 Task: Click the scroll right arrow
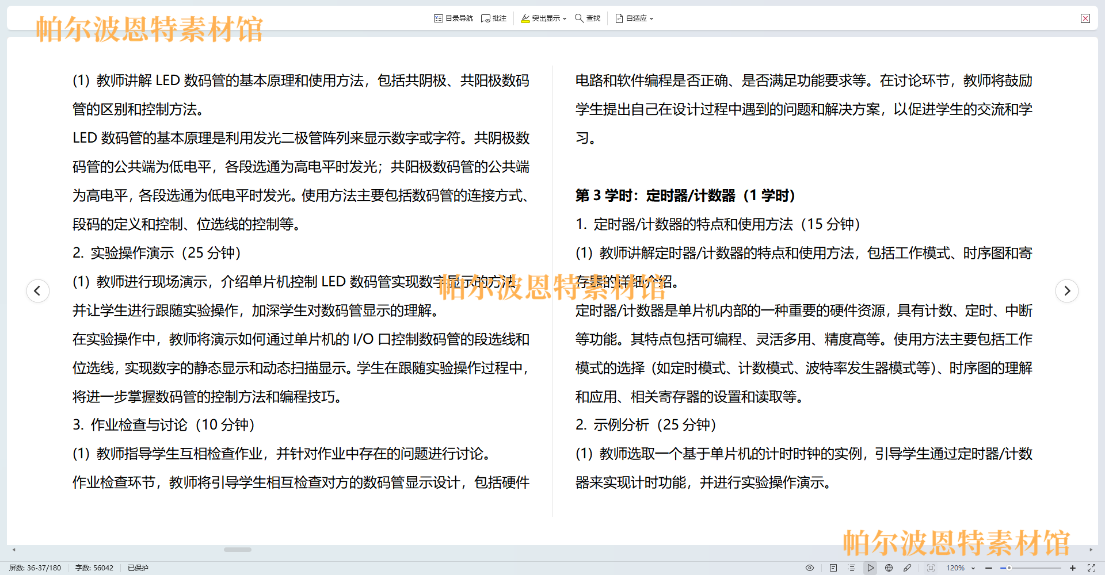(x=1091, y=550)
